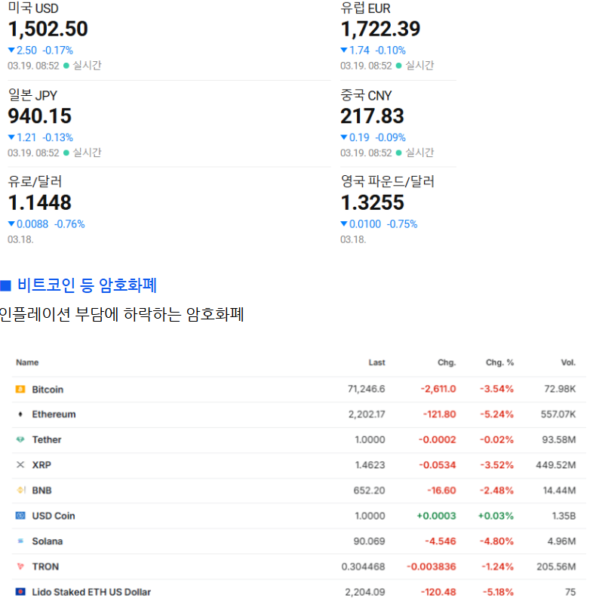Viewport: 596px width, 601px height.
Task: Open Lido Staked ETH US Dollar link
Action: pyautogui.click(x=91, y=592)
